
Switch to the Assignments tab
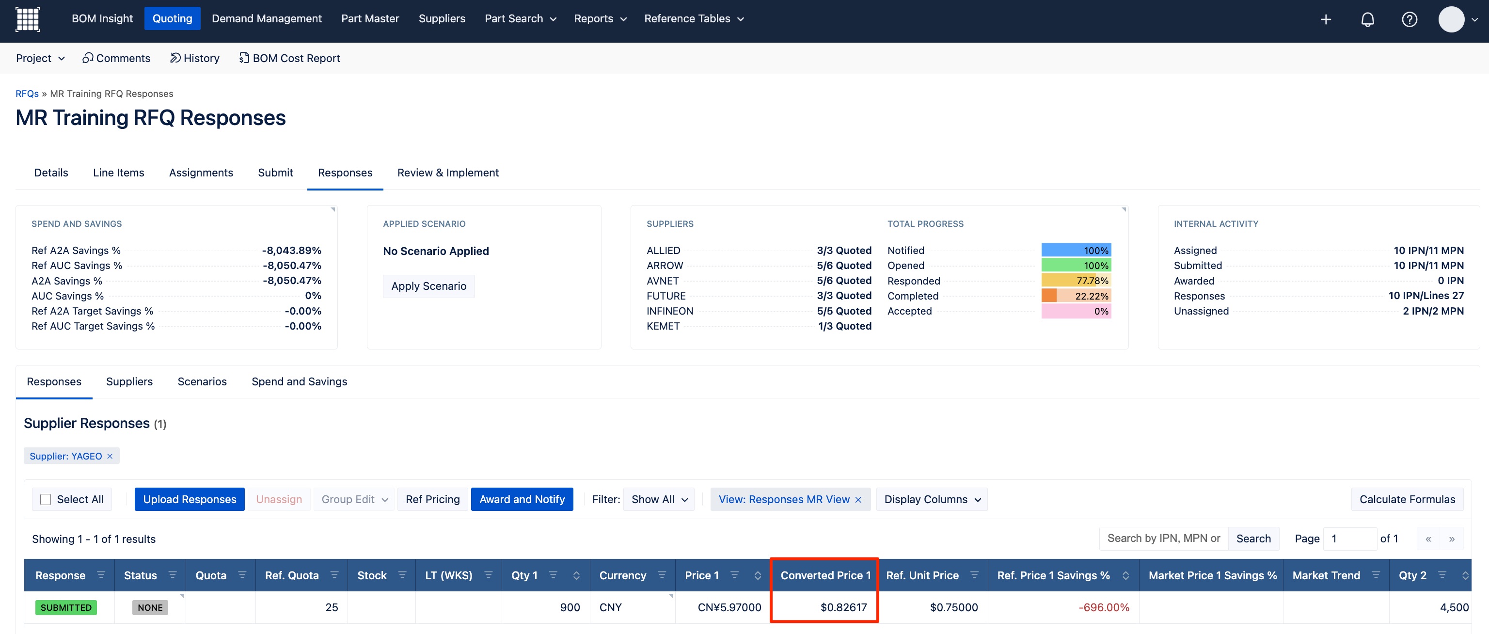pyautogui.click(x=201, y=173)
